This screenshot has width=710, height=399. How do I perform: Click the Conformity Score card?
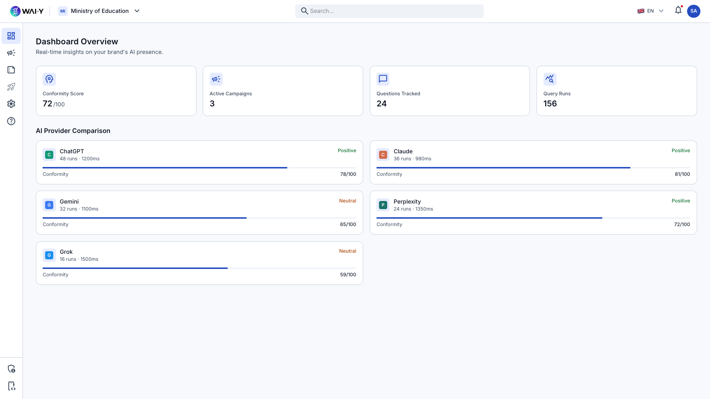point(116,91)
